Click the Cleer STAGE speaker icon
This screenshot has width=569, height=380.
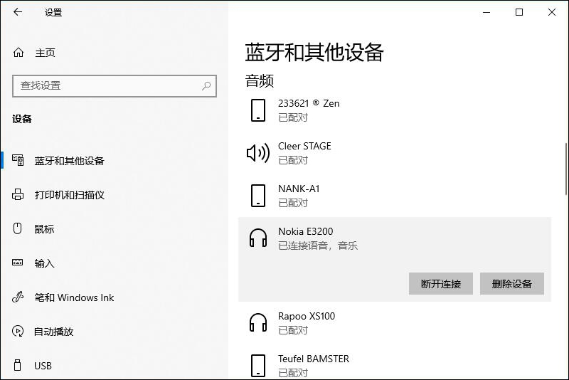pyautogui.click(x=258, y=153)
